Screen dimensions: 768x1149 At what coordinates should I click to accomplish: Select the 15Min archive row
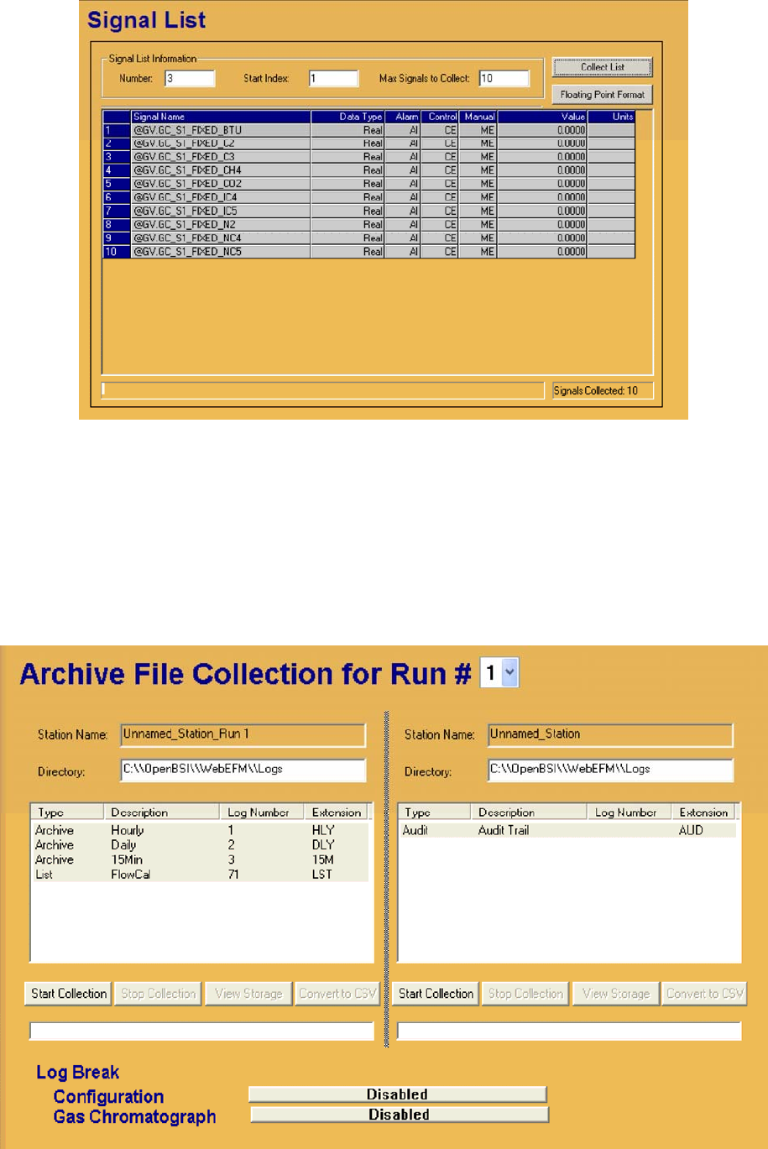coord(200,859)
